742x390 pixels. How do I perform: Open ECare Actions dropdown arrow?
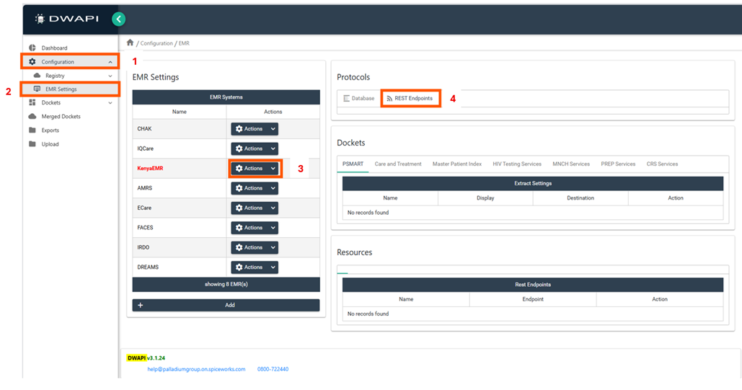273,208
